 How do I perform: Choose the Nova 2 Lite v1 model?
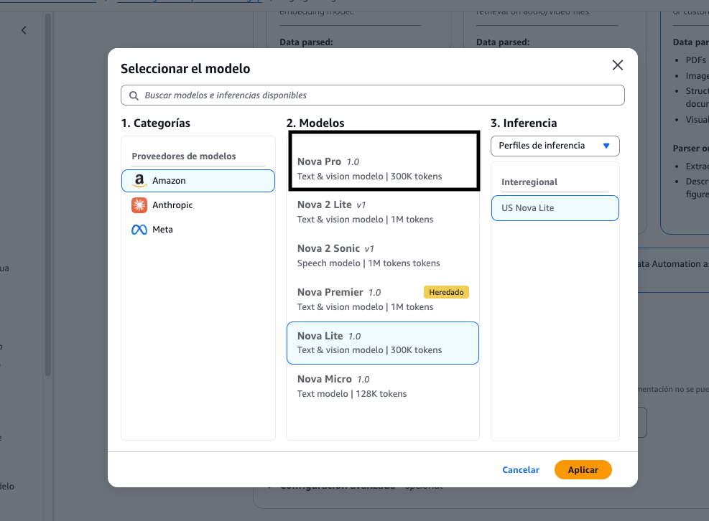point(383,212)
